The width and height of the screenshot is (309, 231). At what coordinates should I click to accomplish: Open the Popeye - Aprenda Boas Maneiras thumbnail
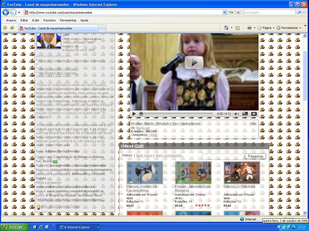click(193, 173)
